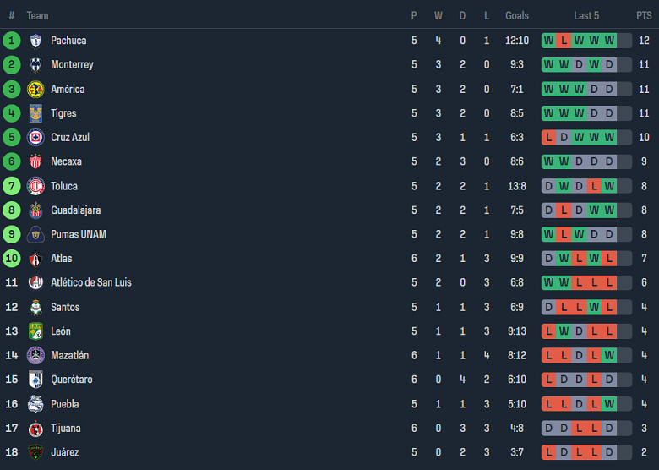This screenshot has height=470, width=659.
Task: Click the Toluca club logo
Action: (x=35, y=186)
